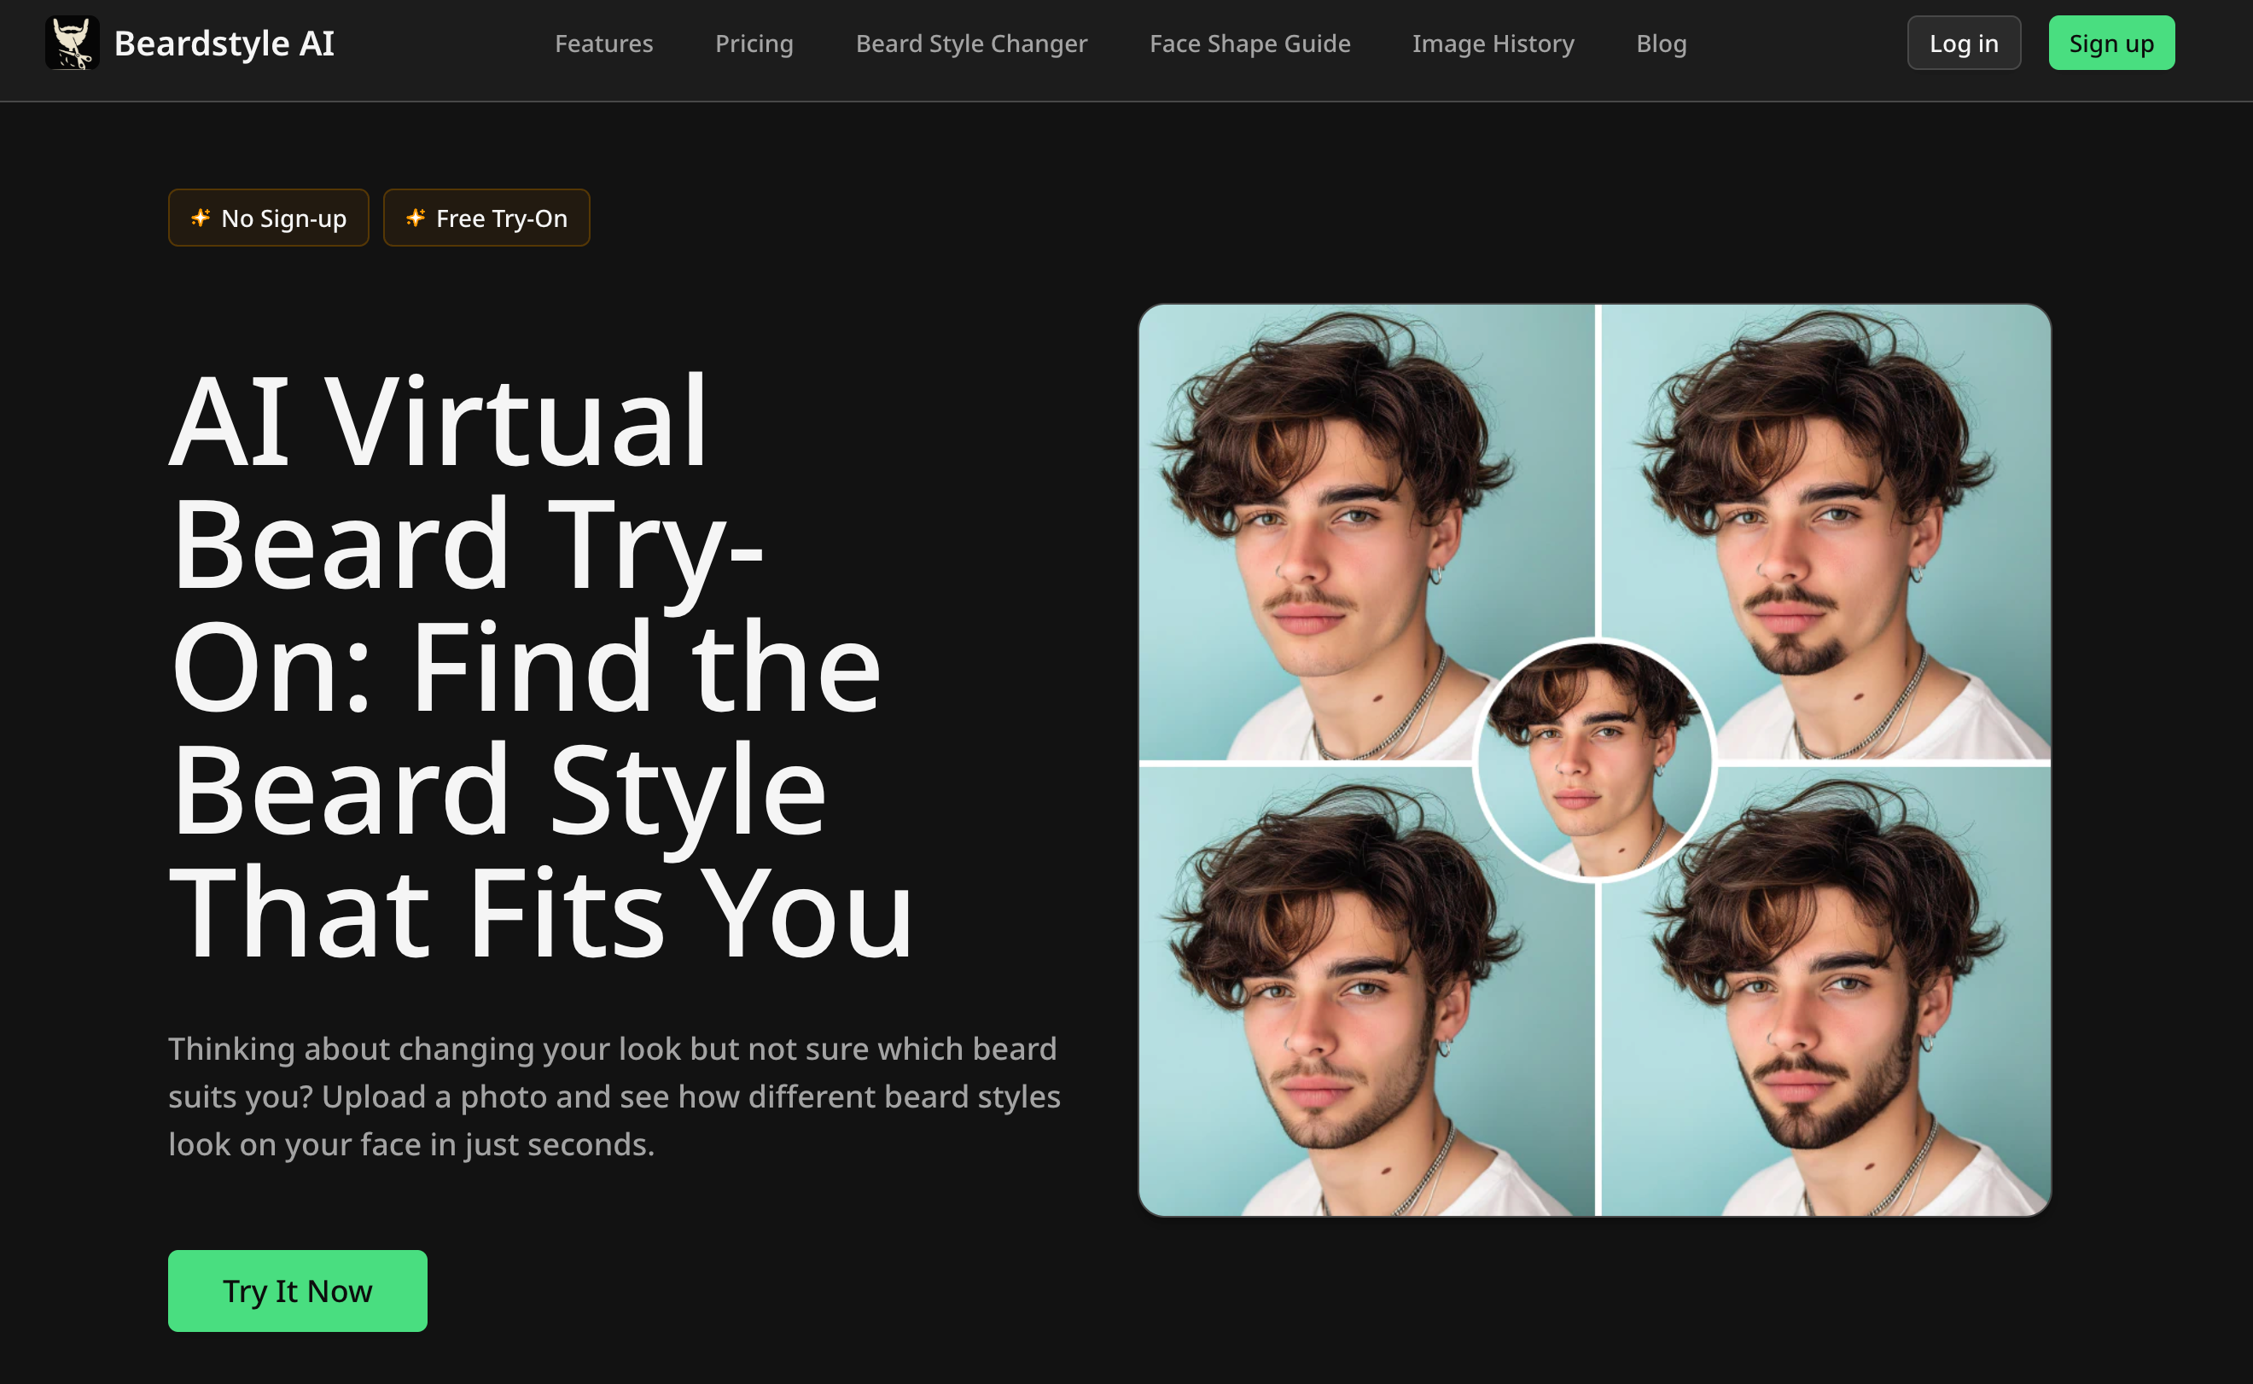
Task: Go to the Pricing page
Action: 754,43
